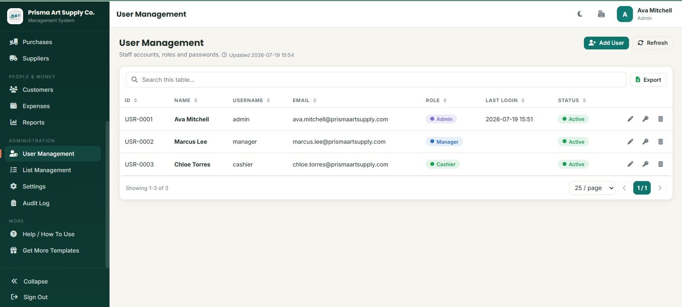Sort table by Status column

(572, 100)
